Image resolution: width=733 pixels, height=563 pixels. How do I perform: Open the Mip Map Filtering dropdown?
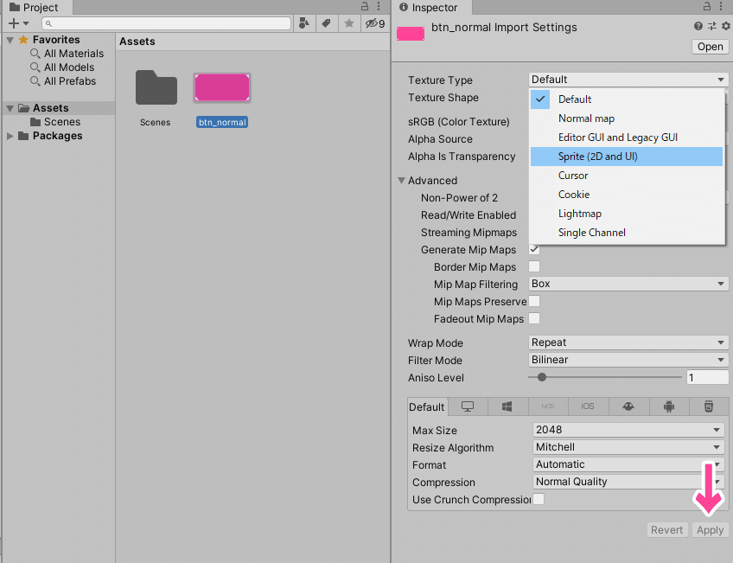point(628,284)
